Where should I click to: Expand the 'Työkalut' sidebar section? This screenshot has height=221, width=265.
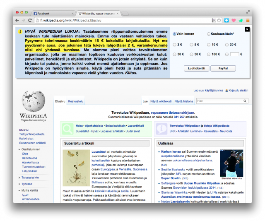19,184
